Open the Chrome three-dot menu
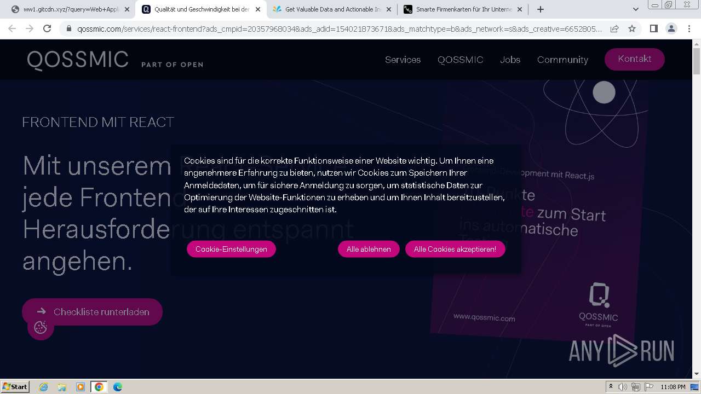The image size is (701, 394). (x=688, y=28)
